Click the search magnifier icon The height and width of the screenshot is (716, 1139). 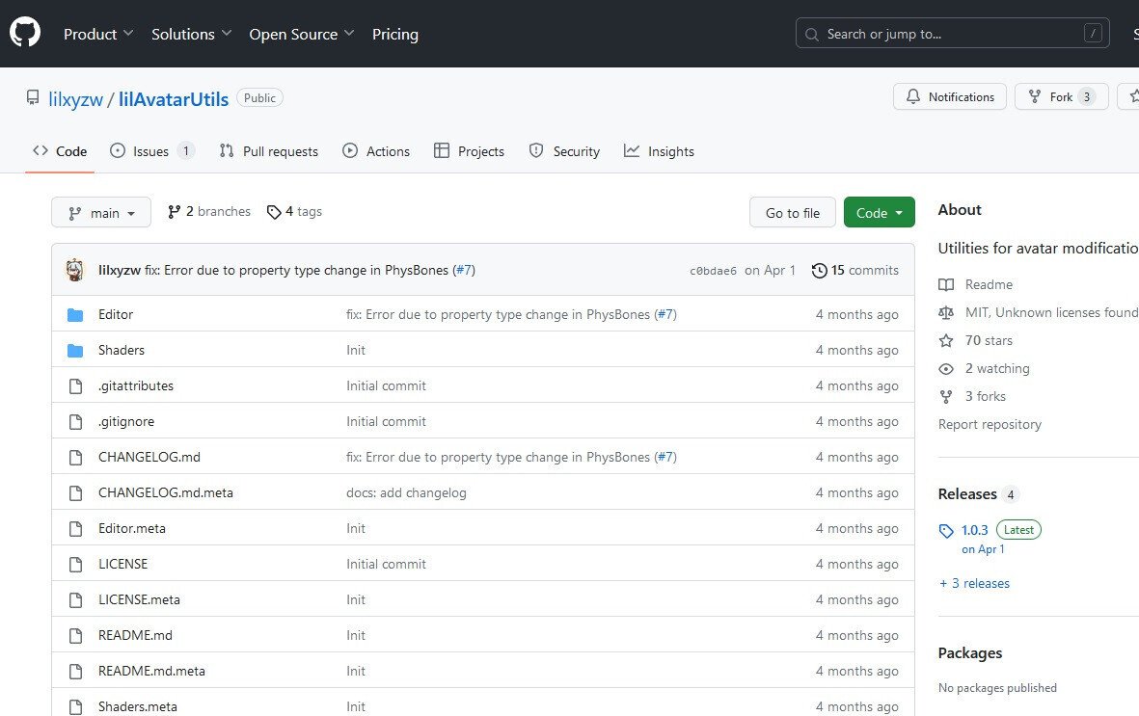tap(811, 34)
